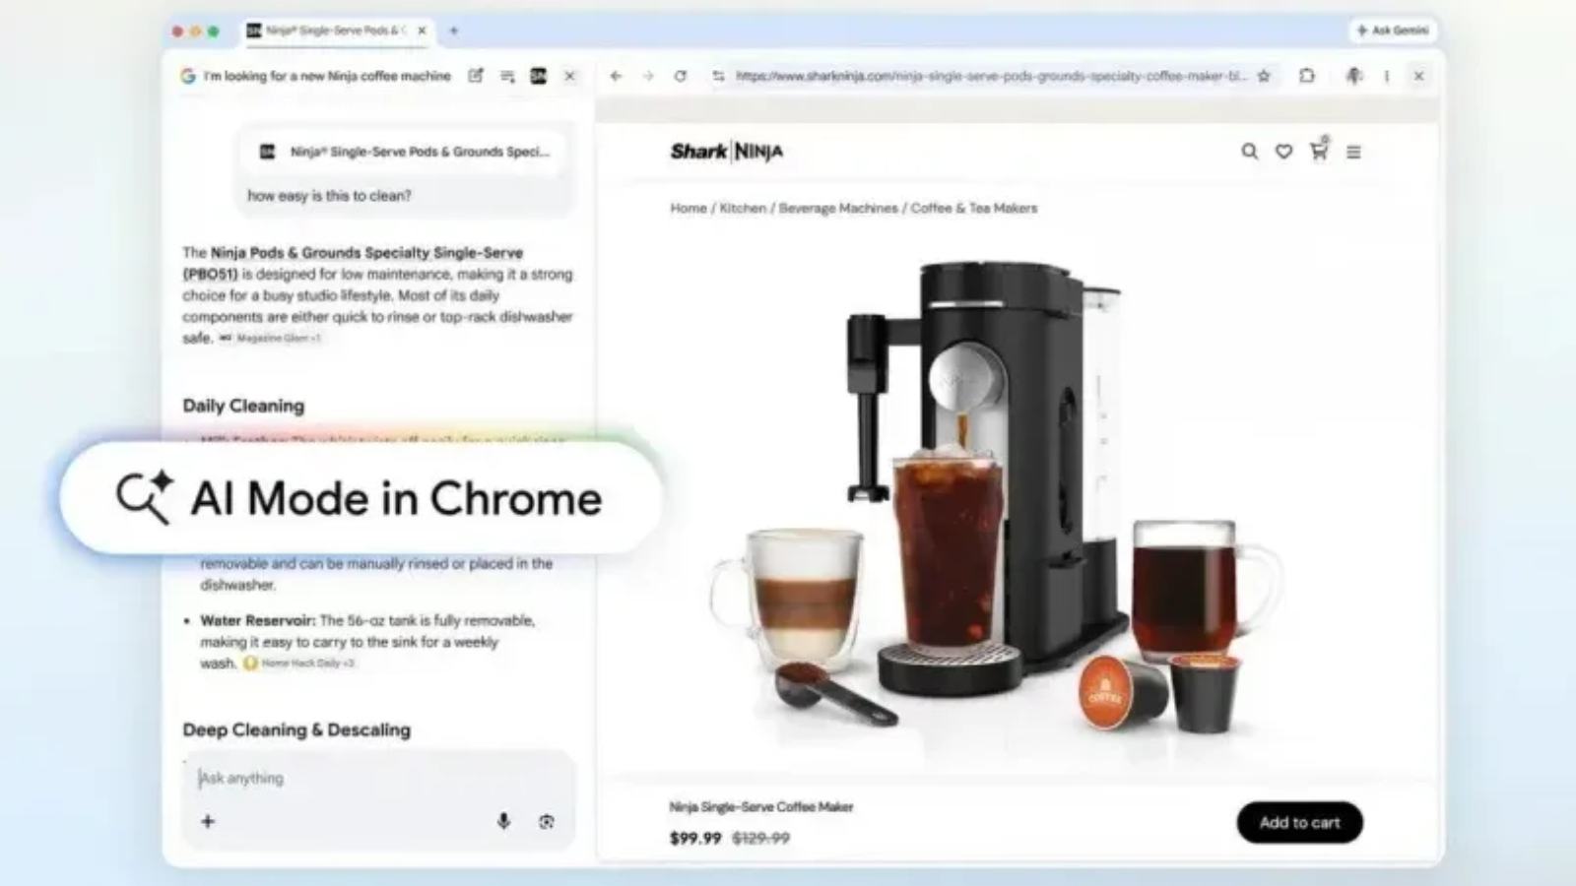Click the microphone icon in the Ask anything box
Viewport: 1576px width, 886px height.
pyautogui.click(x=504, y=820)
